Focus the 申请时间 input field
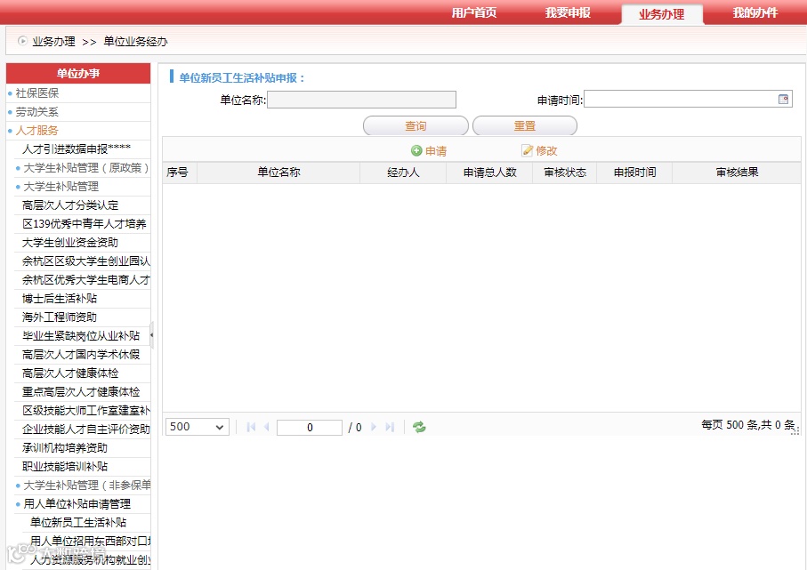The height and width of the screenshot is (570, 807). [x=688, y=100]
